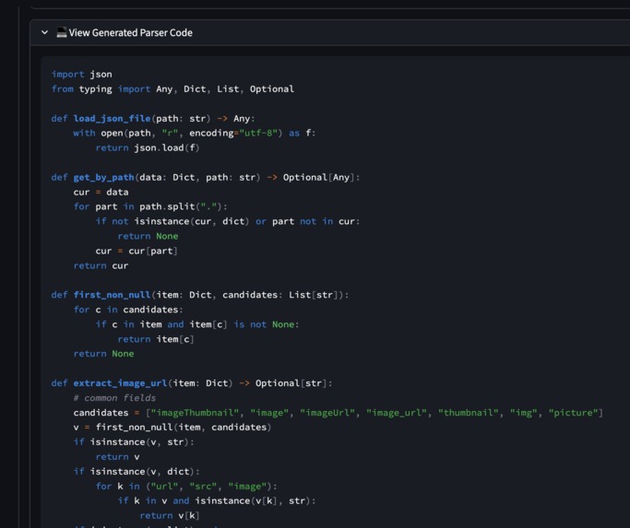The image size is (630, 528).
Task: Click the 'if isinstance(v, str):' line
Action: (x=134, y=442)
